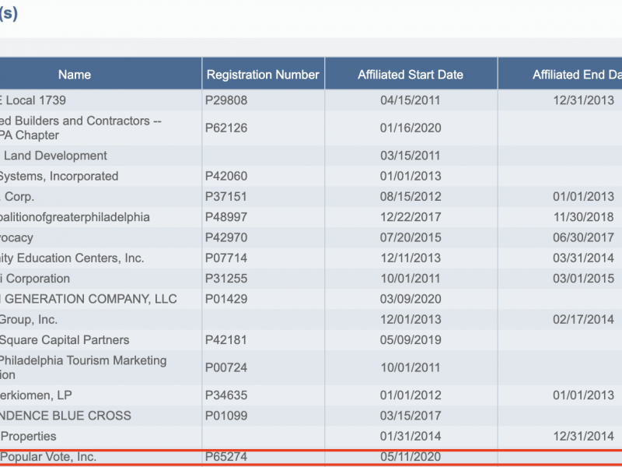
Task: Select registration number P37151
Action: tap(225, 197)
